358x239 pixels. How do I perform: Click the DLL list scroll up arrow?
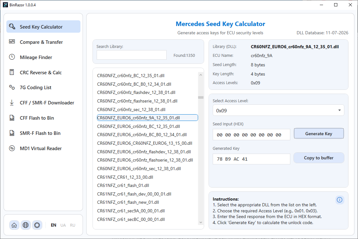[x=201, y=75]
